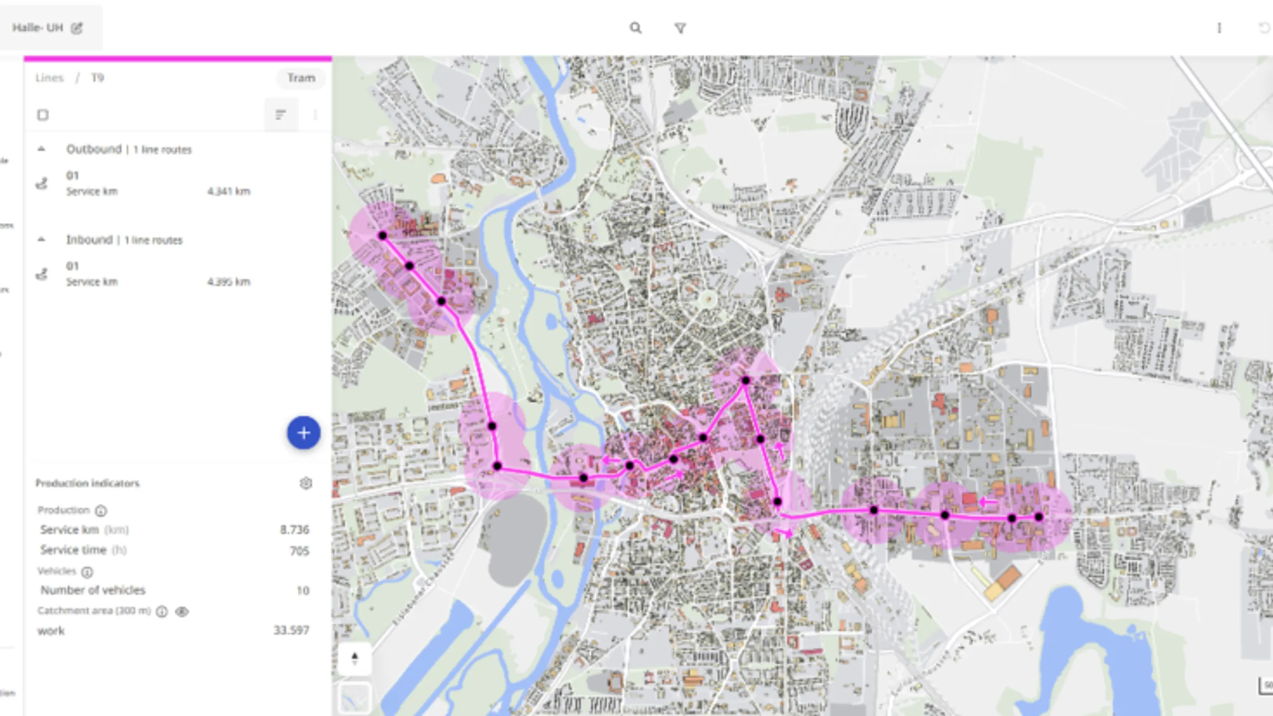Open the line list three-dot options menu
This screenshot has height=716, width=1273.
(315, 115)
